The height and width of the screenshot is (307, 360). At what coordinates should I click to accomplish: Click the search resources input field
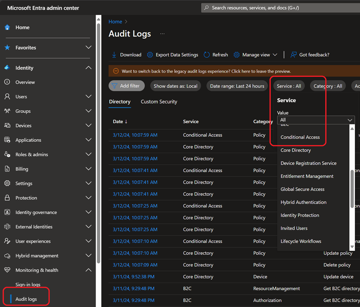coord(280,8)
